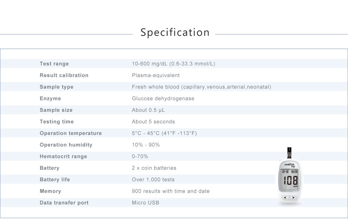Click the left arrow button on the meter

point(285,198)
